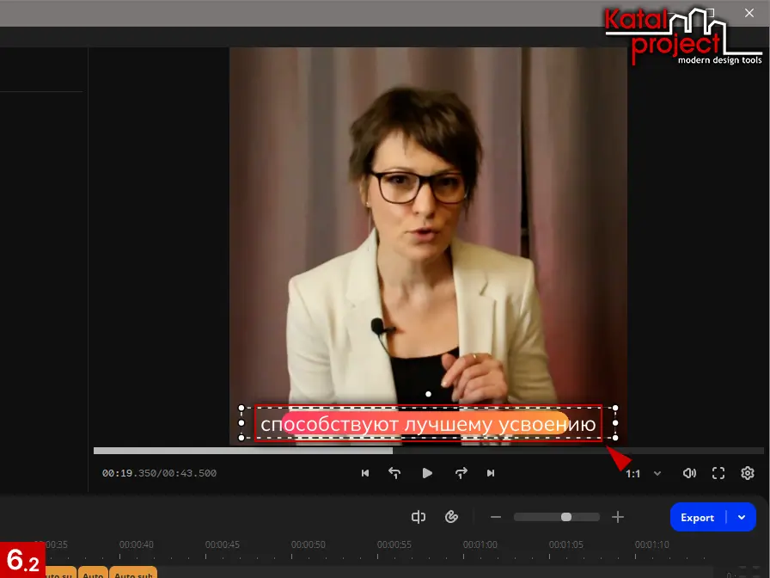Click the redo step-forward arrow icon
The image size is (770, 578).
pyautogui.click(x=461, y=473)
